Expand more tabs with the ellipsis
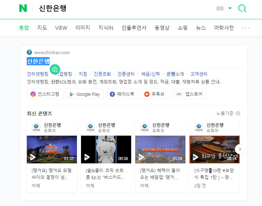Viewport: 262px width, 206px height. click(x=246, y=28)
